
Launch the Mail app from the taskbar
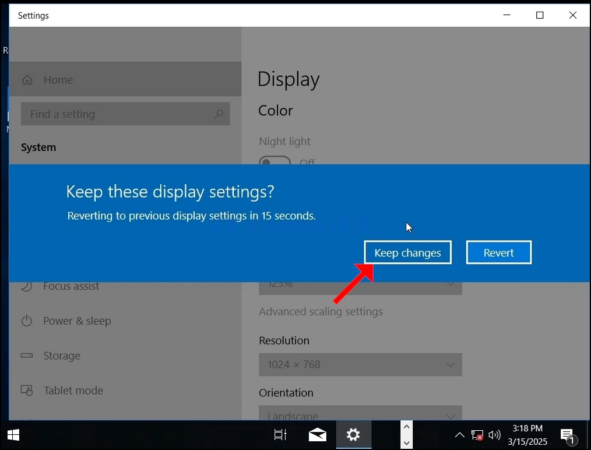pos(318,435)
